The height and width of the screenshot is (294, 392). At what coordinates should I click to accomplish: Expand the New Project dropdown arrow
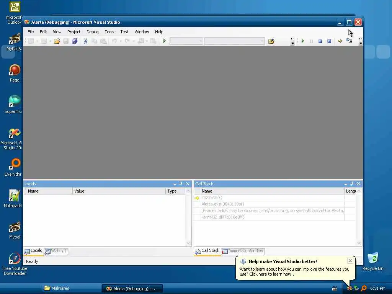click(37, 41)
